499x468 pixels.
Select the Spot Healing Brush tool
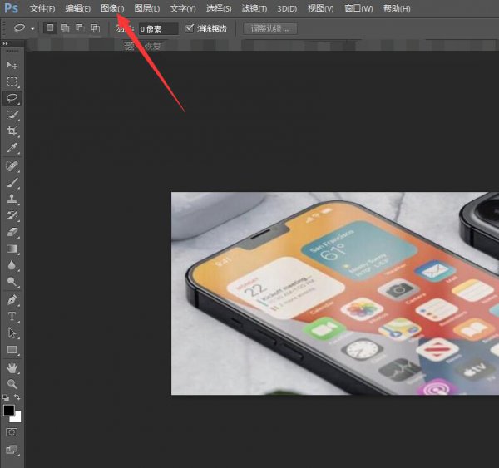[x=12, y=166]
